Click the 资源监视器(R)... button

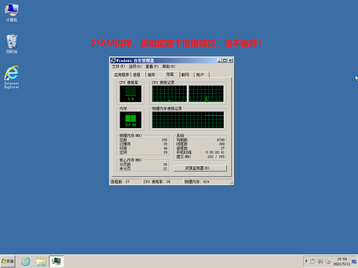[x=200, y=168]
